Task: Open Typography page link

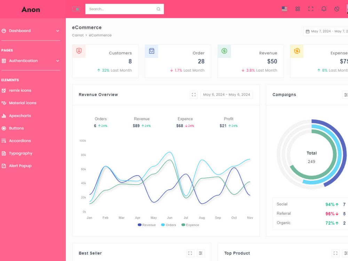Action: (x=21, y=153)
